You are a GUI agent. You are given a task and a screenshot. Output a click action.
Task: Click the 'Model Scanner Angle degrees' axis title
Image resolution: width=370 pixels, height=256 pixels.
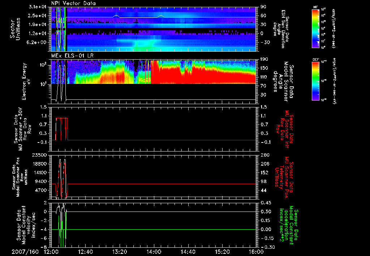pyautogui.click(x=283, y=81)
